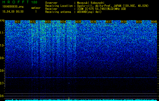Click the 0632 time marker
This screenshot has height=101, width=159.
[x=33, y=22]
